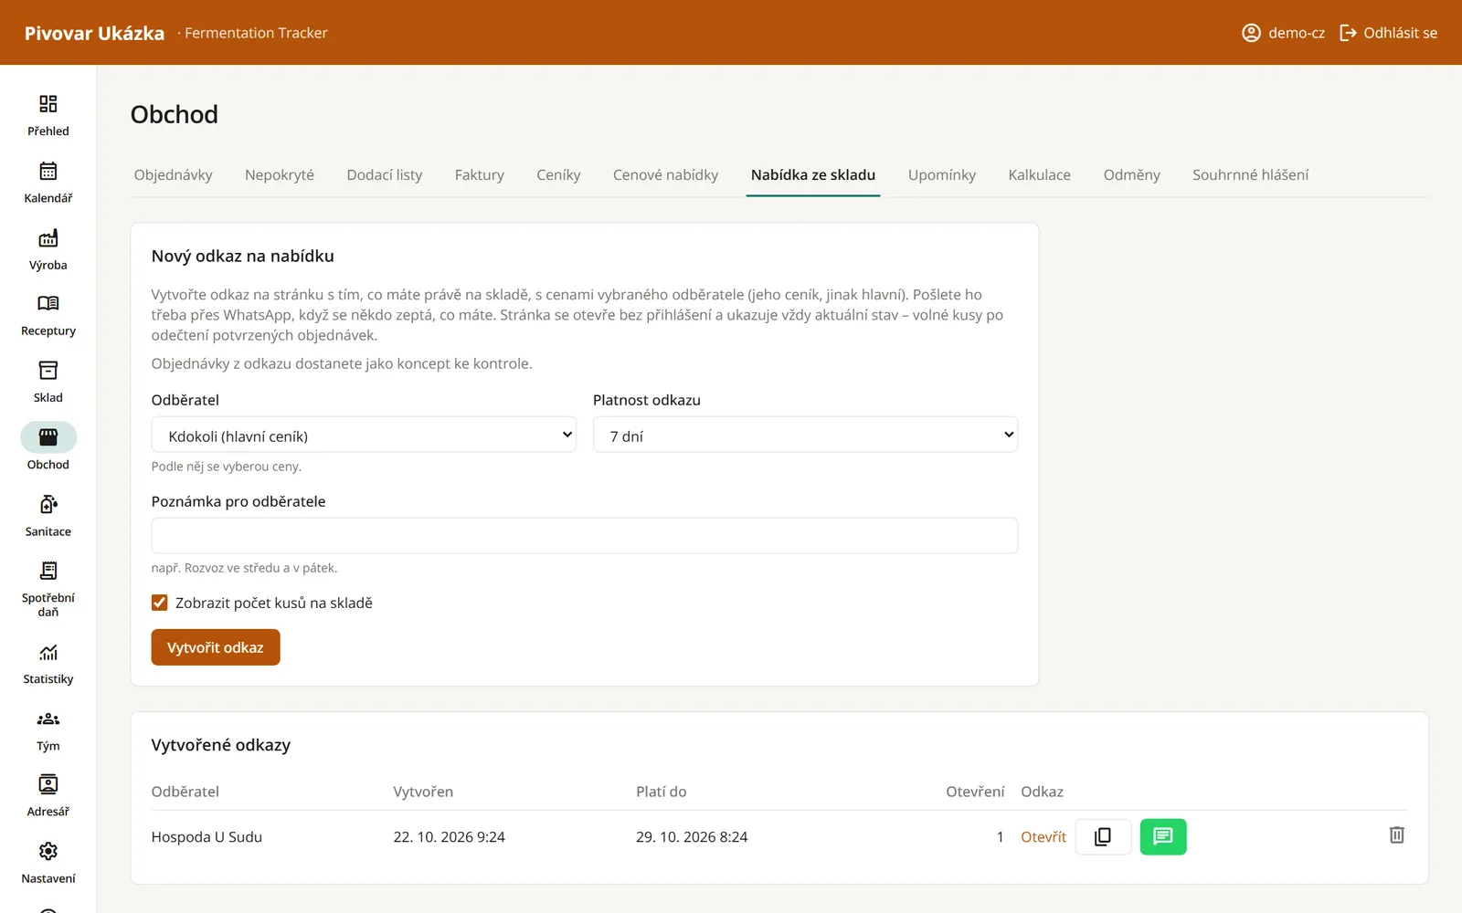1462x913 pixels.
Task: Open the Přehled dashboard icon
Action: pos(48,103)
